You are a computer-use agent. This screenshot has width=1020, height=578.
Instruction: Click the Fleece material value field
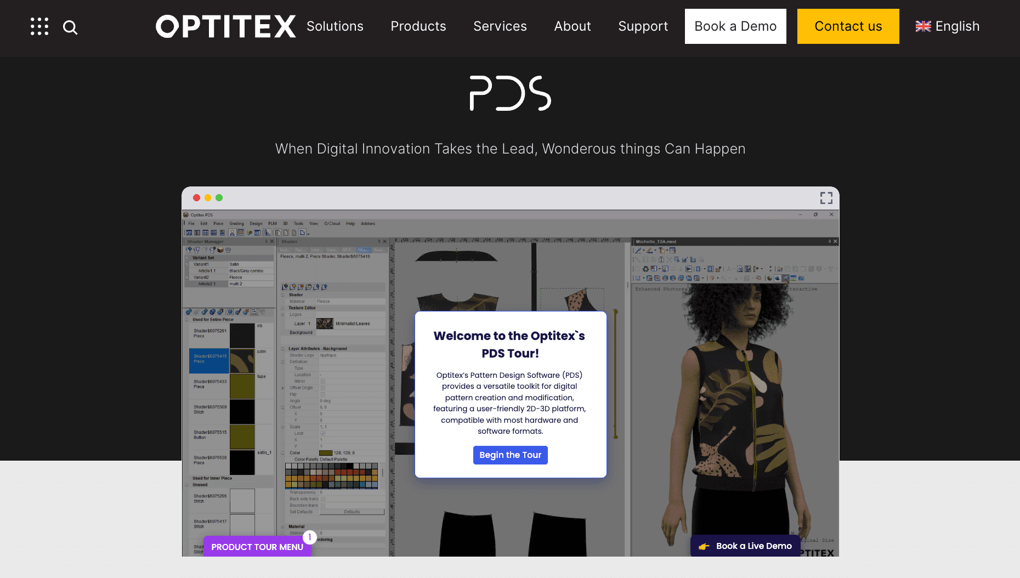coord(350,302)
